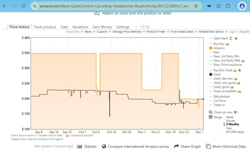Open Compare international Amazon prices
The image size is (250, 154).
click(x=138, y=147)
